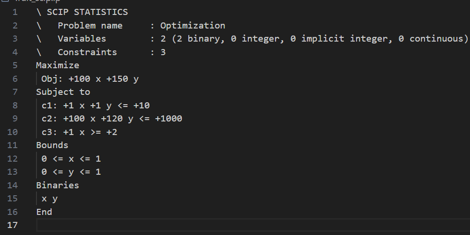Click line number 17 in the gutter
Image resolution: width=470 pixels, height=235 pixels.
[x=13, y=225]
